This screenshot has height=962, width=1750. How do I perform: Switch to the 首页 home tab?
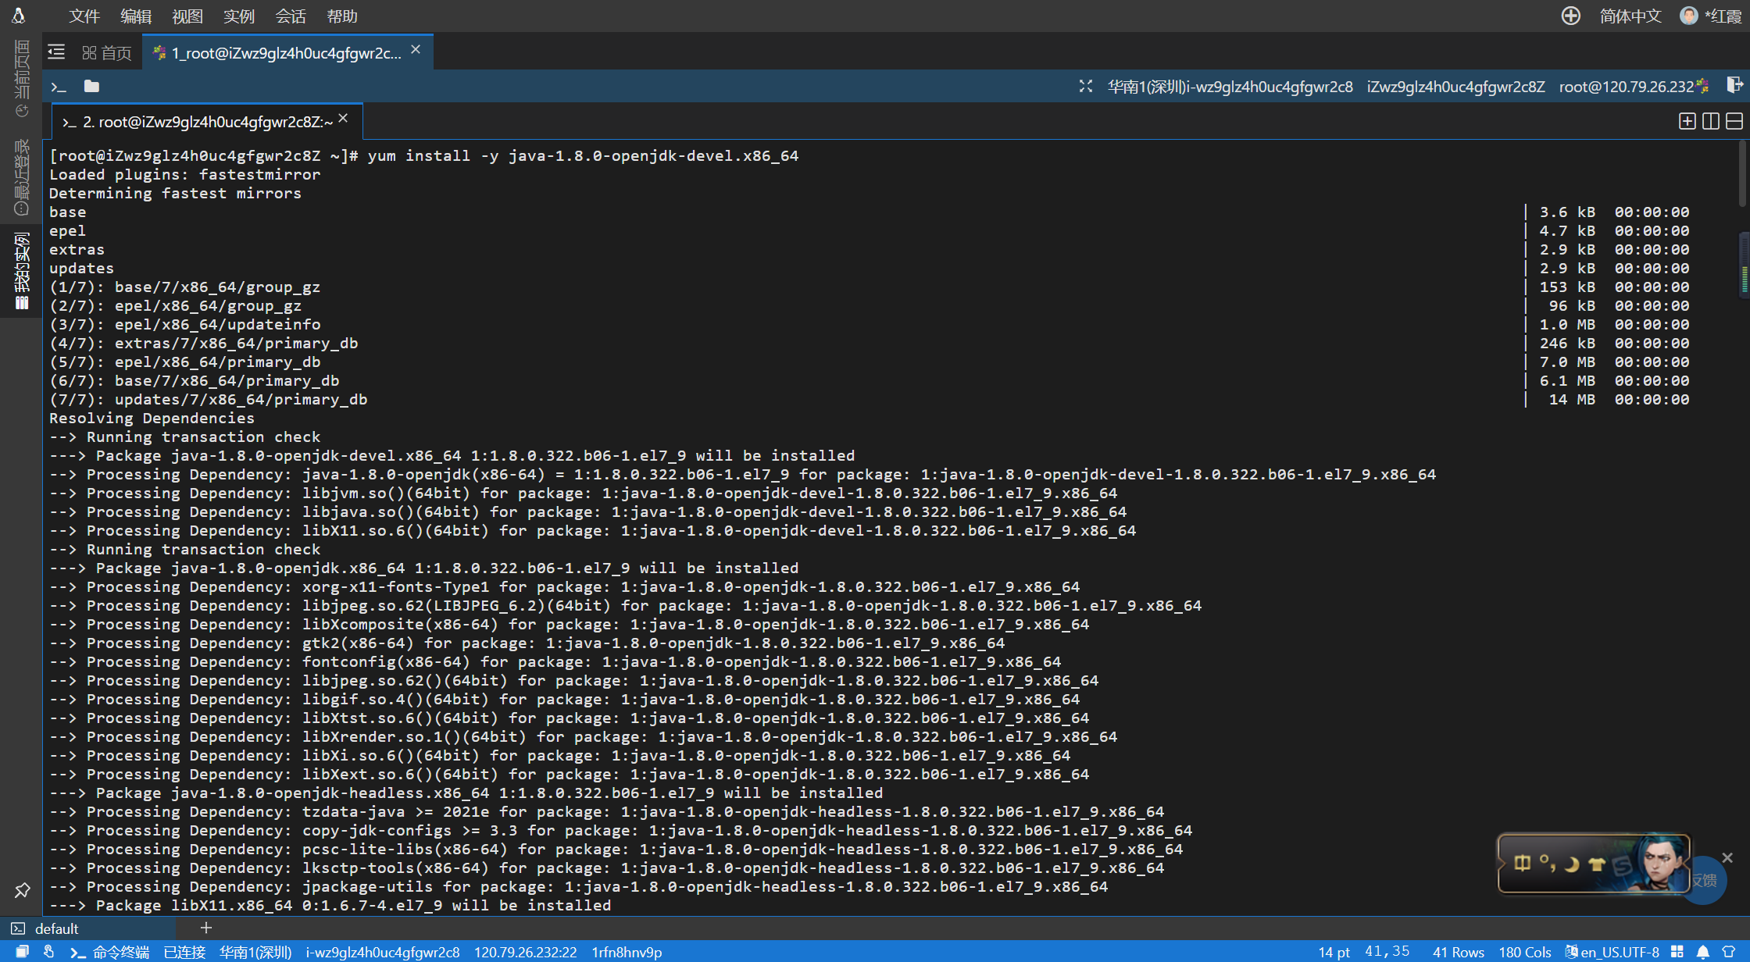point(107,52)
